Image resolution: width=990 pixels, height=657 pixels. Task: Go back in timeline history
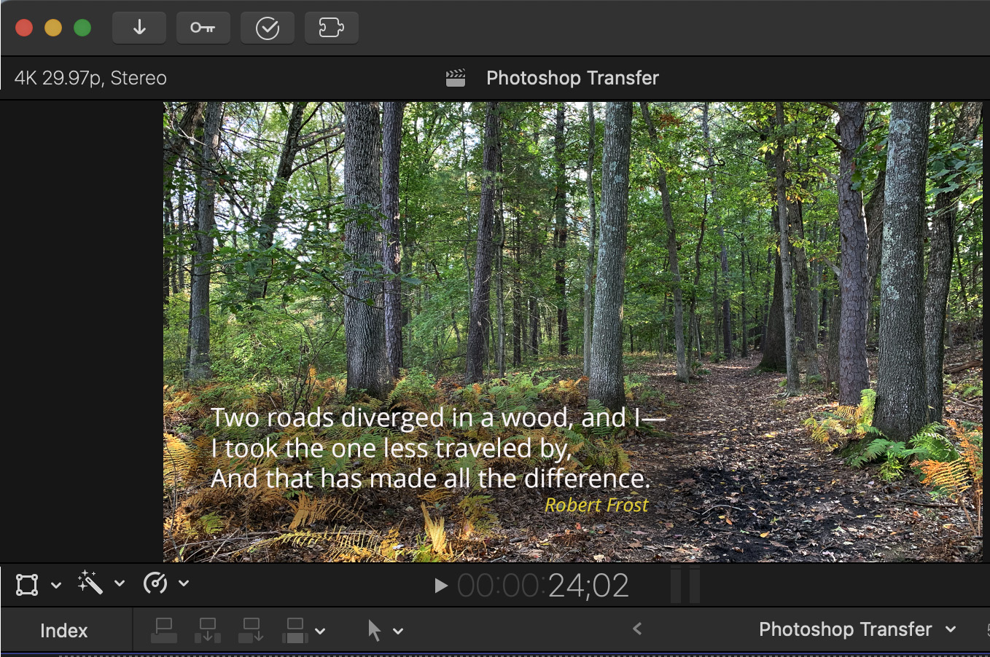point(637,629)
